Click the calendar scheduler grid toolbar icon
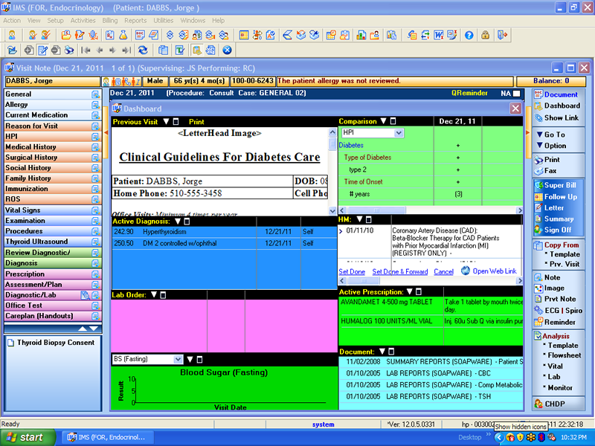Screen dimensions: 595x446 tap(244, 35)
